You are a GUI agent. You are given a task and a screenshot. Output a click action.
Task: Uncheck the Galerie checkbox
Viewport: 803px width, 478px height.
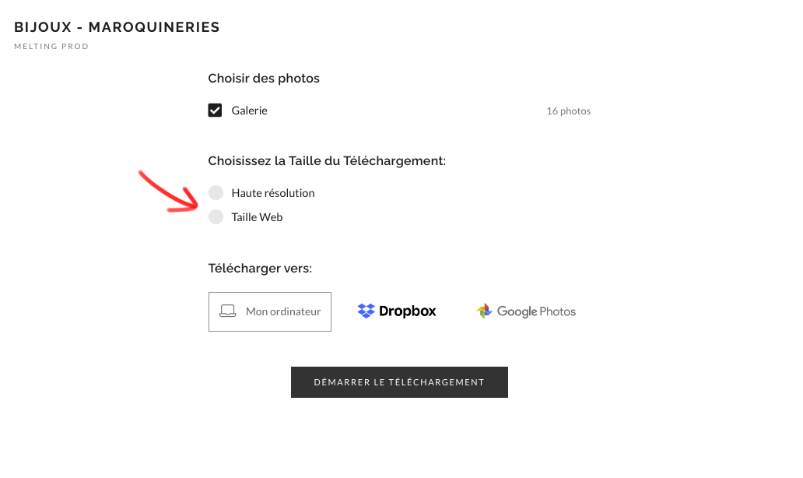point(215,110)
